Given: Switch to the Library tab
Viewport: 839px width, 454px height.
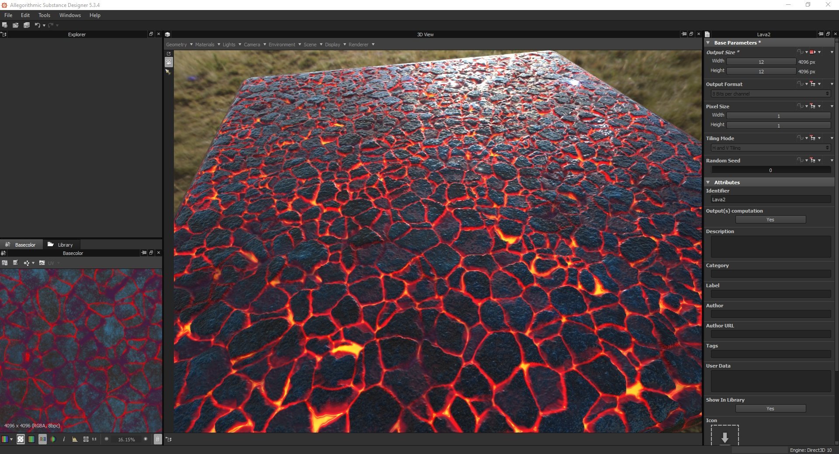Looking at the screenshot, I should (x=65, y=244).
